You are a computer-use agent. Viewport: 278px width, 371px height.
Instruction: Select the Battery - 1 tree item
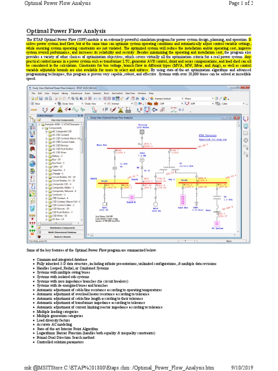57,156
